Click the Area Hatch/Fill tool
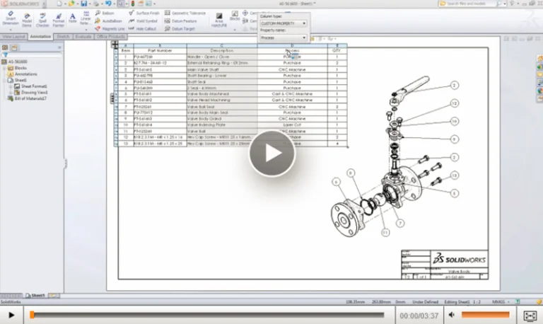The height and width of the screenshot is (324, 543). tap(219, 20)
